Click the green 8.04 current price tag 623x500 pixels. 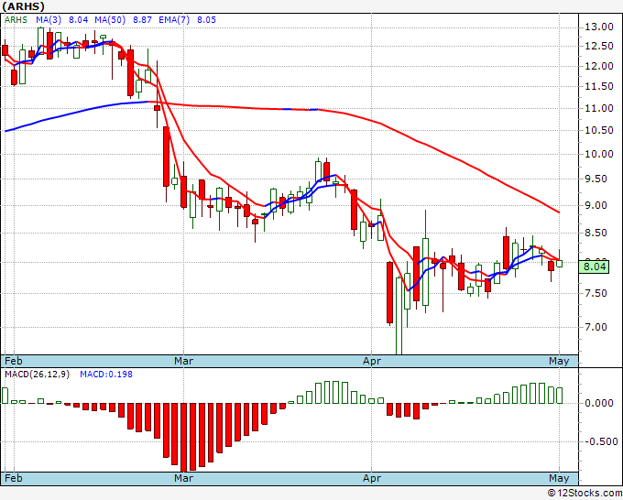[594, 266]
